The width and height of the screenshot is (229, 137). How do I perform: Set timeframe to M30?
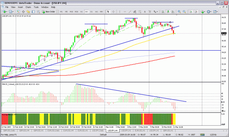pyautogui.click(x=76, y=12)
